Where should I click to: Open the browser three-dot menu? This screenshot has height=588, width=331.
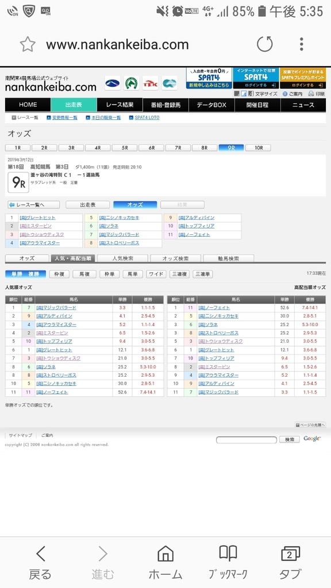[x=301, y=44]
